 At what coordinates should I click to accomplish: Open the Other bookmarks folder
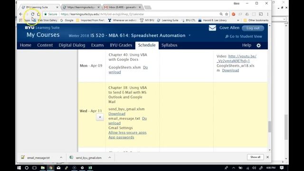(256, 20)
